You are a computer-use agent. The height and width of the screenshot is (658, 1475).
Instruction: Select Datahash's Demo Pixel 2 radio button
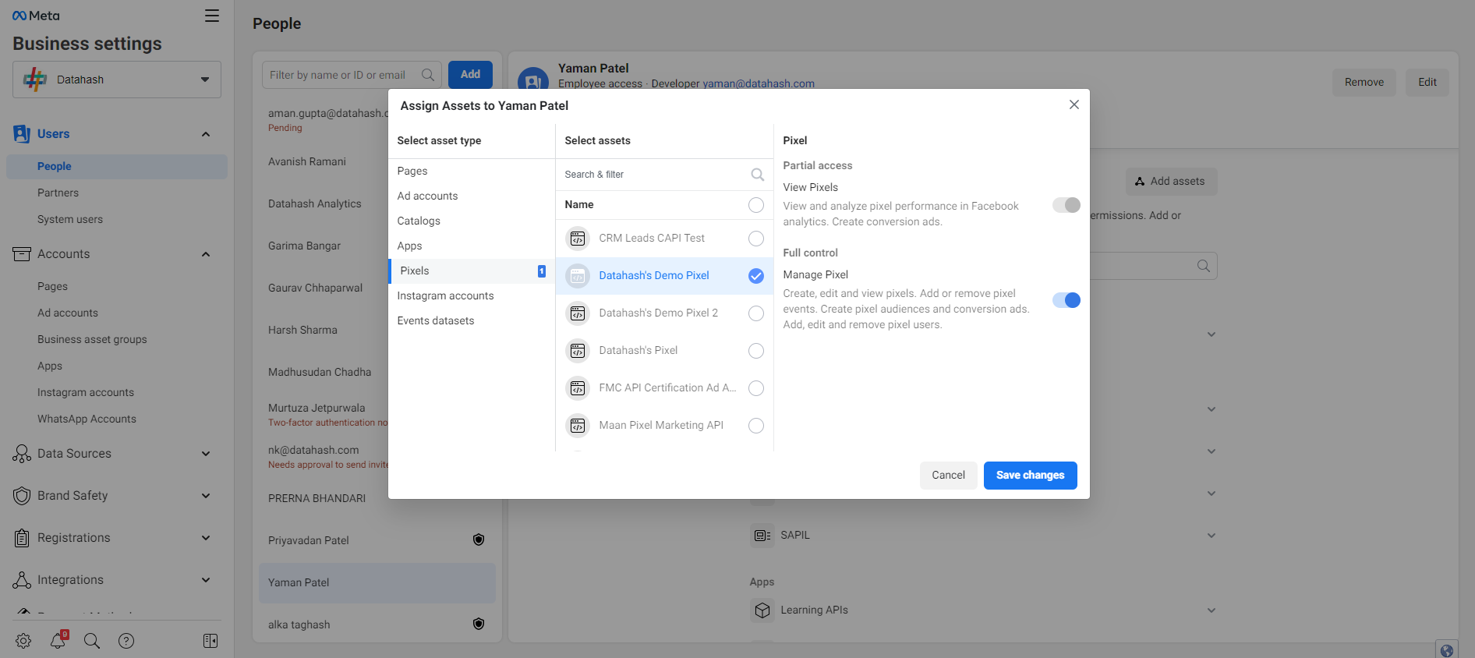point(756,313)
